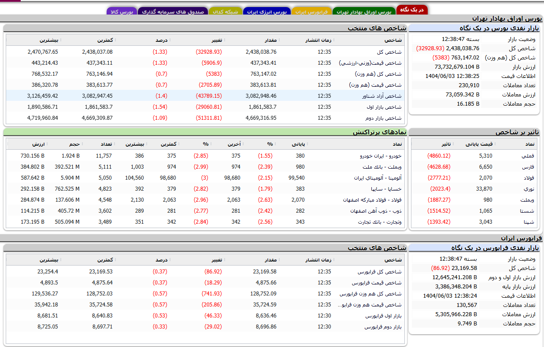The width and height of the screenshot is (544, 347).
Task: Open ذوب - ذوب آهن اصفهان symbol
Action: coord(376,211)
